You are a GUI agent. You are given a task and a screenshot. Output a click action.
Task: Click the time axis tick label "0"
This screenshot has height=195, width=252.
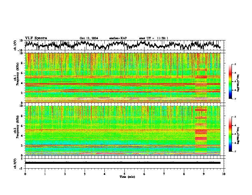pyautogui.click(x=25, y=174)
